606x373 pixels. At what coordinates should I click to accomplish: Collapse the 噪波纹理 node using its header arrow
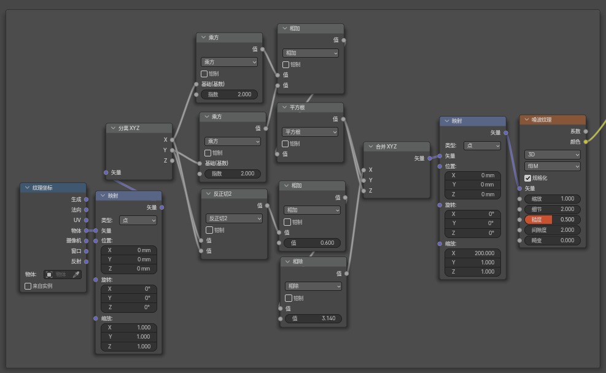pyautogui.click(x=526, y=120)
